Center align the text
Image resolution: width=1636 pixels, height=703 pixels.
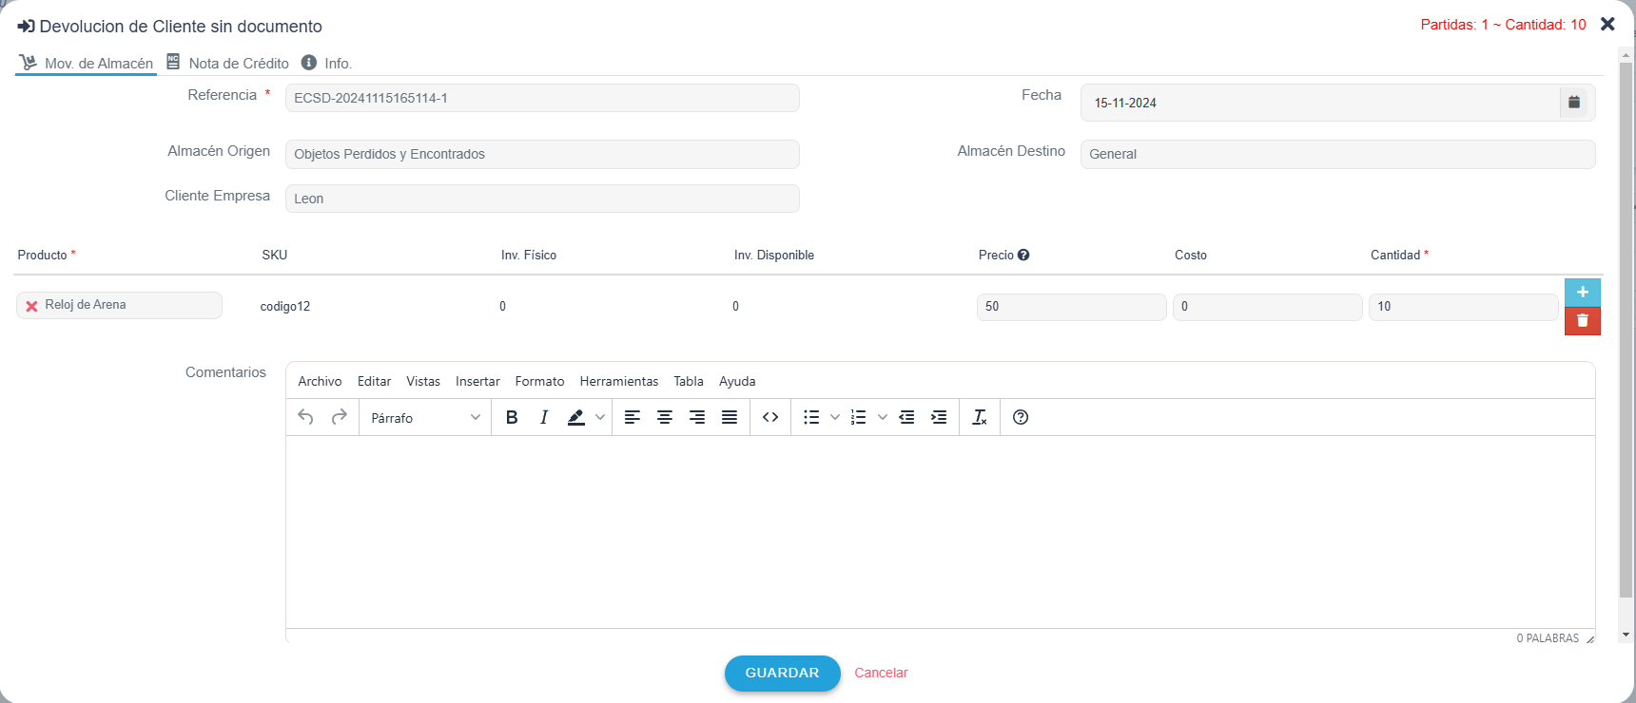(665, 417)
